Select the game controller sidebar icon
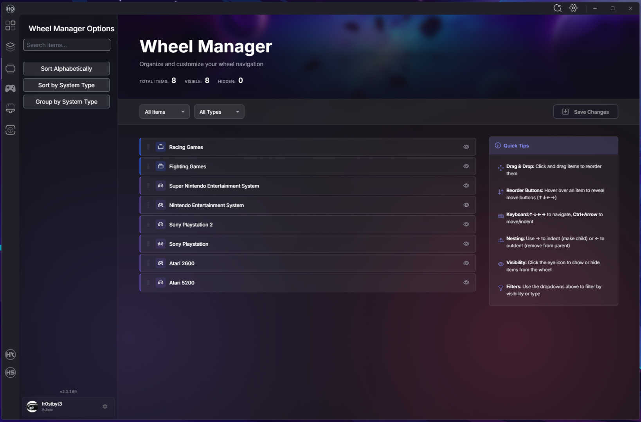Image resolution: width=641 pixels, height=422 pixels. [x=11, y=88]
